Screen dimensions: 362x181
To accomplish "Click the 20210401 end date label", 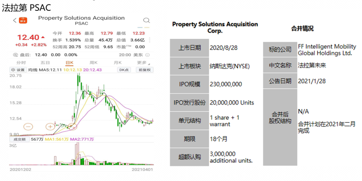I will [142, 170].
